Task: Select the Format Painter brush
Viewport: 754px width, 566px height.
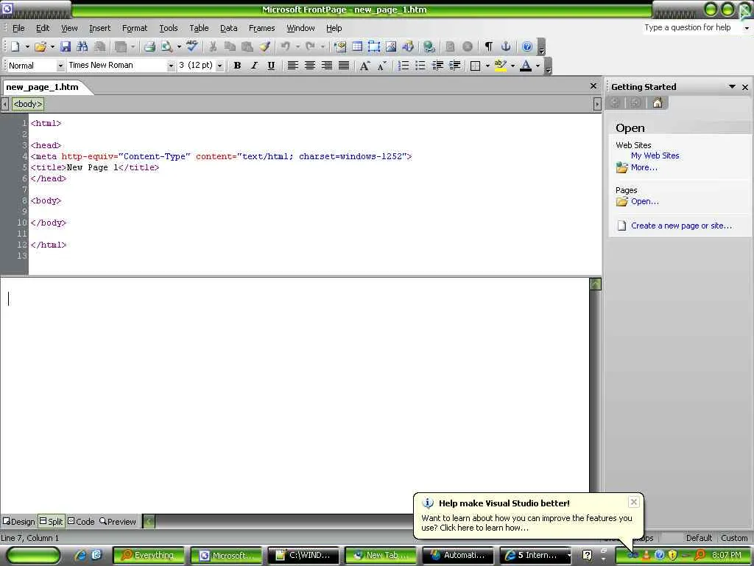Action: coord(264,46)
